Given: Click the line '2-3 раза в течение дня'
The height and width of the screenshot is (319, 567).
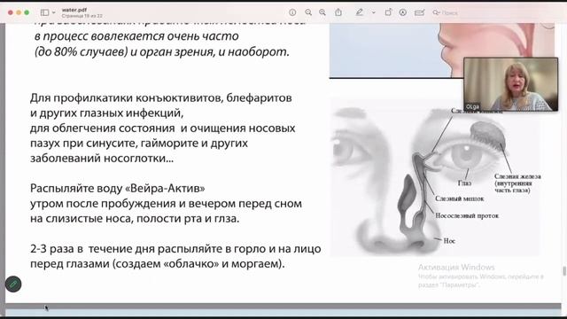Looking at the screenshot, I should coord(175,249).
